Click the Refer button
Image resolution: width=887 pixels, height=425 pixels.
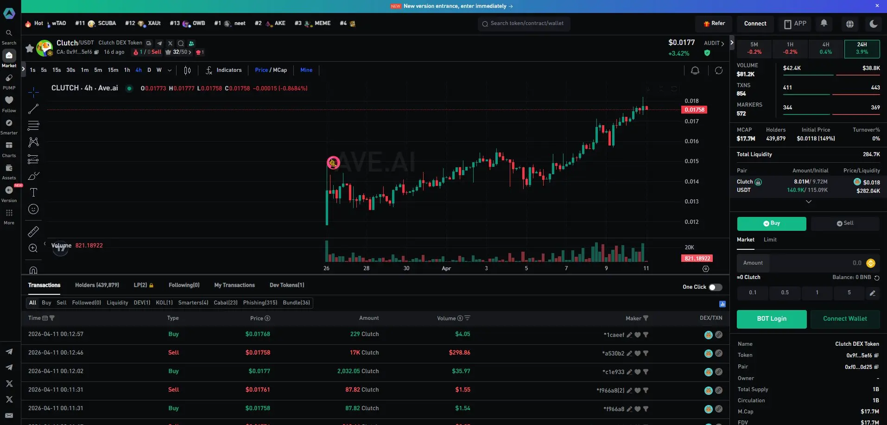[714, 24]
